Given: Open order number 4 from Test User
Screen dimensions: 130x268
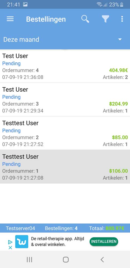Looking at the screenshot, I should tap(65, 66).
